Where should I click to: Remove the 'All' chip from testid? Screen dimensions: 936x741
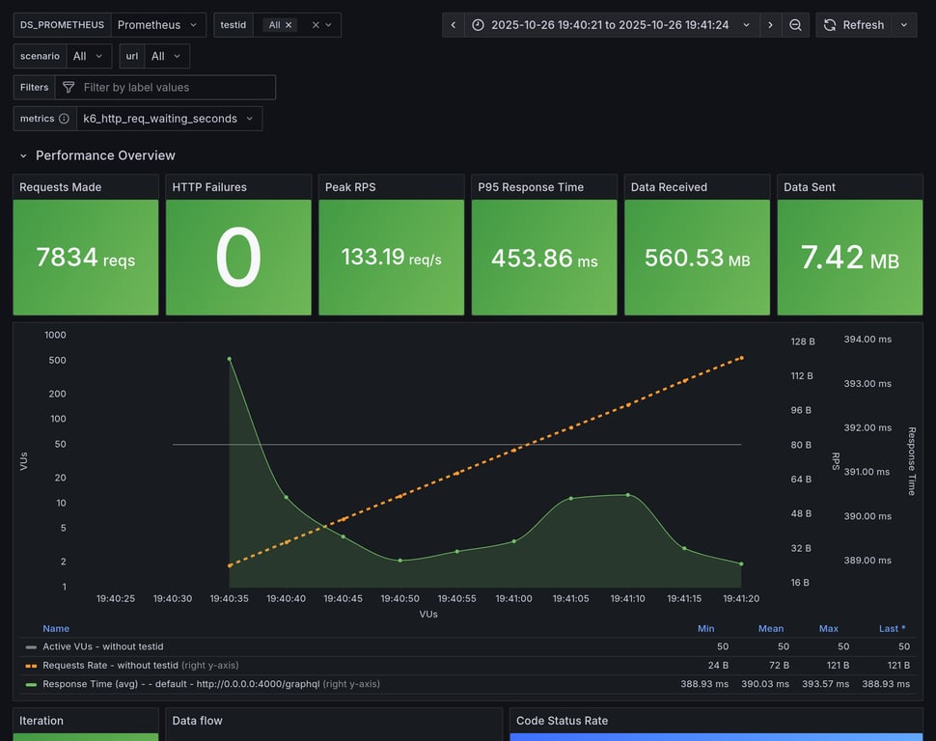click(289, 25)
